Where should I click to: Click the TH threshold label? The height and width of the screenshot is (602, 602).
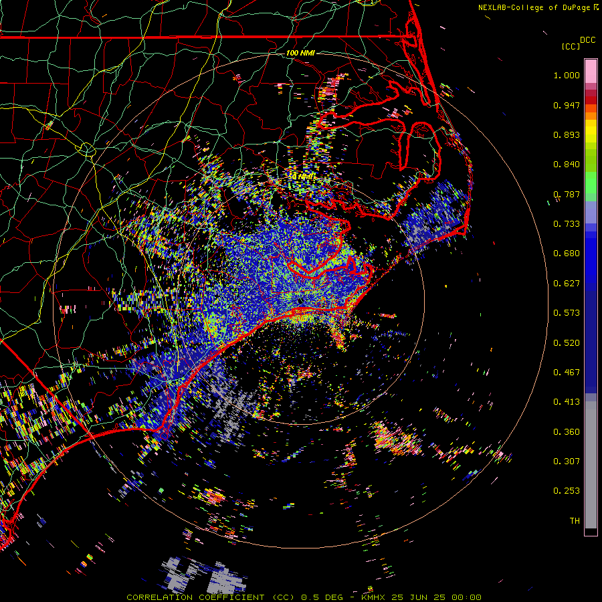coord(575,521)
